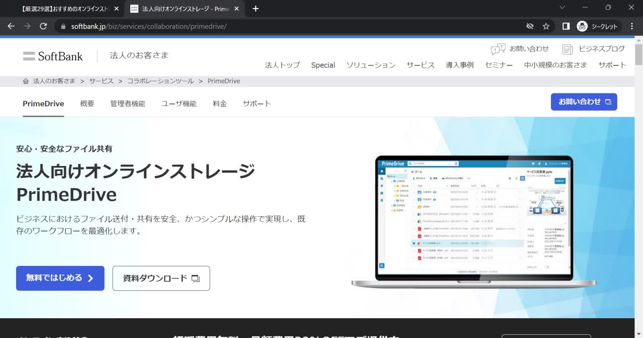
Task: Open the Special menu item
Action: [323, 65]
